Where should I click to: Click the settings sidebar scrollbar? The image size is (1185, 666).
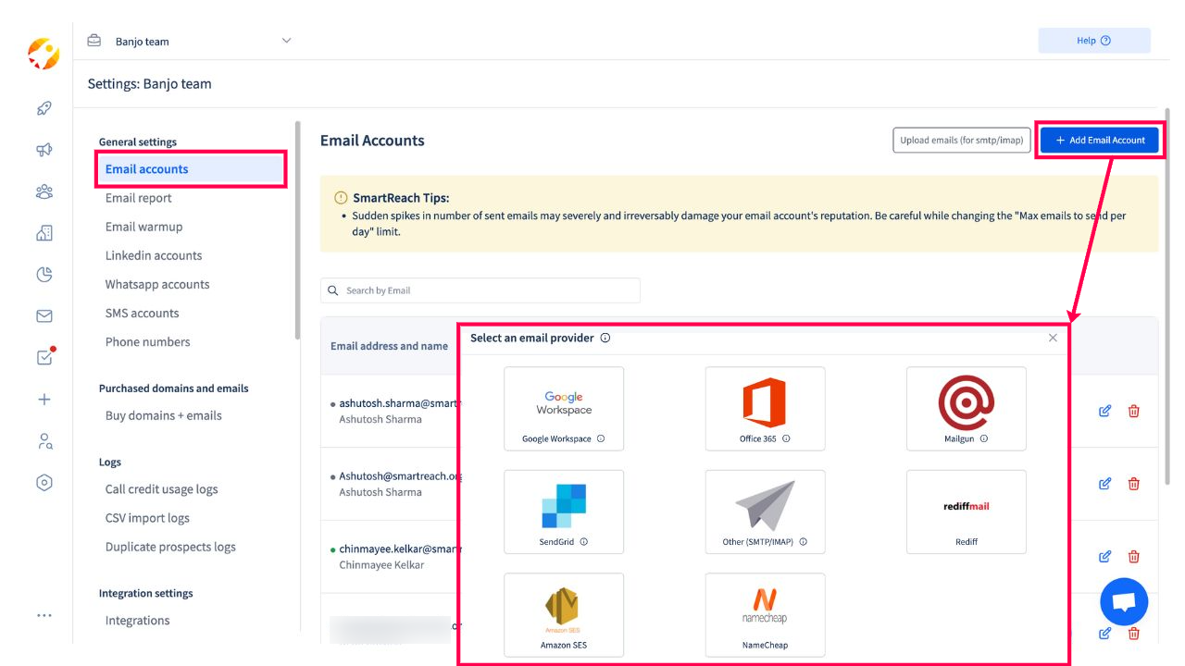297,231
